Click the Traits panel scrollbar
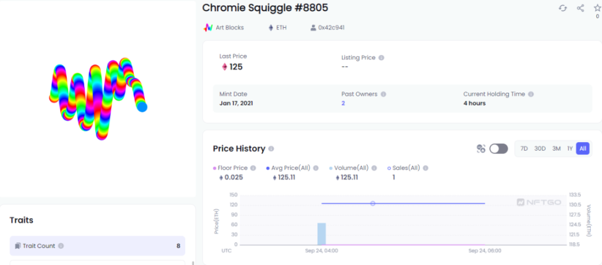 click(193, 263)
